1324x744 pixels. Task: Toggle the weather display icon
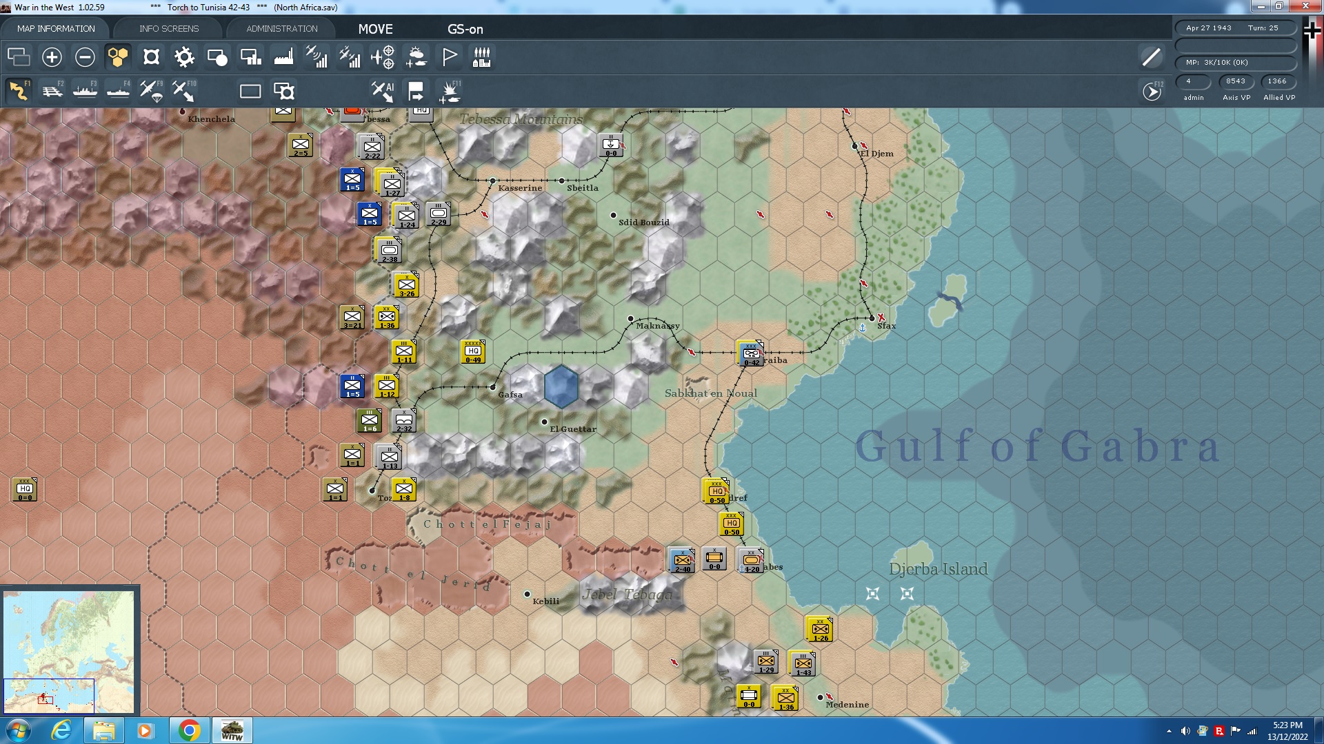[416, 57]
